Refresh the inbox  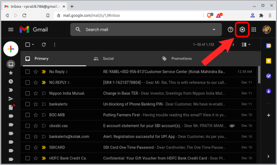44,45
